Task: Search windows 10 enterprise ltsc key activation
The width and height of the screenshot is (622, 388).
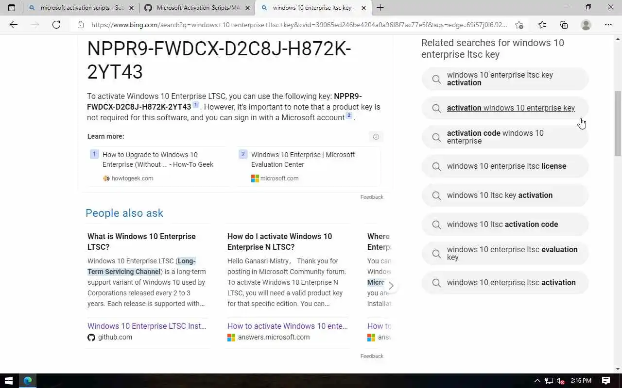Action: point(505,79)
